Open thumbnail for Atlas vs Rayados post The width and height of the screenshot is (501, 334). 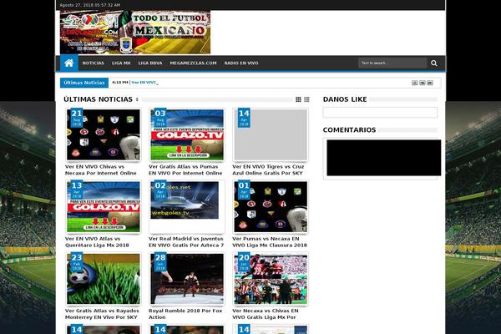(x=104, y=279)
